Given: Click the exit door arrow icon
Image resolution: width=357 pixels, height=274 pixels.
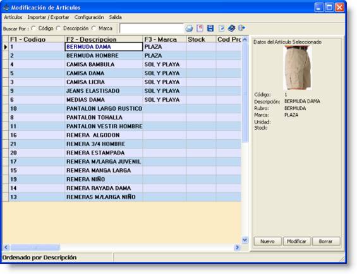Looking at the screenshot, I should tap(241, 28).
